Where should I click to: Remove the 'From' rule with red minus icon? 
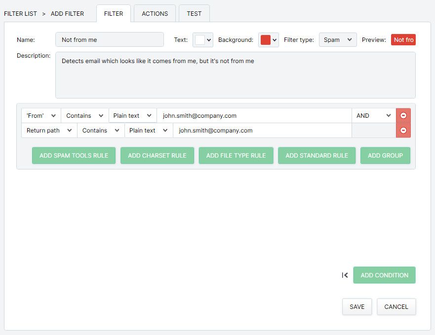coord(403,116)
